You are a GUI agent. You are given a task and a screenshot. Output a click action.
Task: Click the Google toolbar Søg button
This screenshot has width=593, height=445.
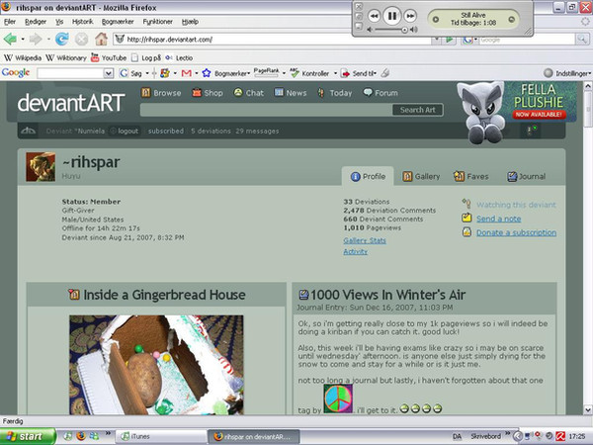[x=130, y=73]
